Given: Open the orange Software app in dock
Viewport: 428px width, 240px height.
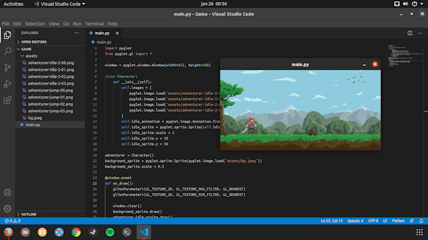Looking at the screenshot, I should click(42, 232).
